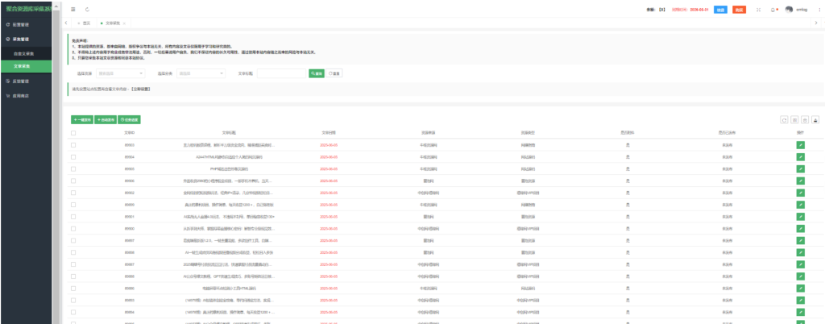Toggle the sidebar collapse hamburger icon

tap(73, 9)
